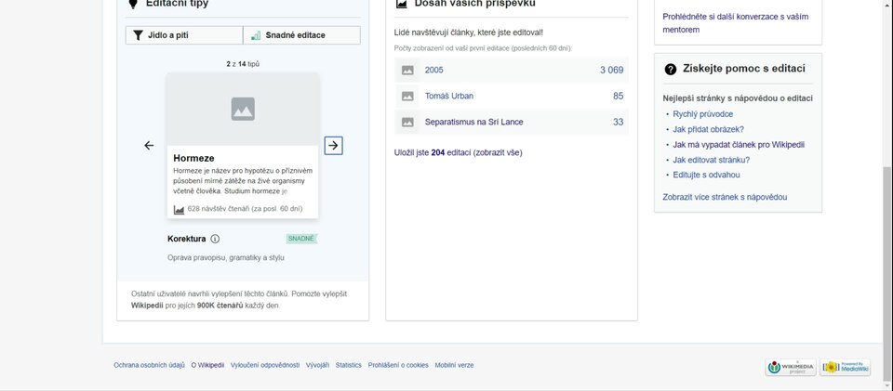Go back to the previous editing tip
Image resolution: width=893 pixels, height=391 pixels.
[149, 146]
